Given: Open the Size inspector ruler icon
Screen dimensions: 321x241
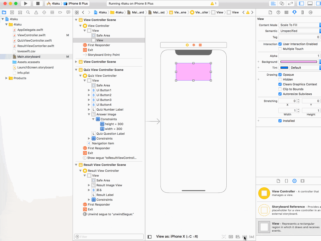Looking at the screenshot, I should [302, 12].
